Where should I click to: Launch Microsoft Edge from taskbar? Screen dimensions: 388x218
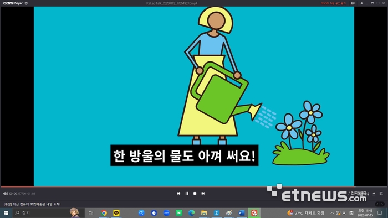point(191,213)
